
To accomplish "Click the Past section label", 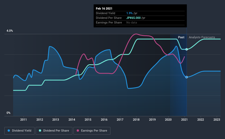I will pos(181,37).
